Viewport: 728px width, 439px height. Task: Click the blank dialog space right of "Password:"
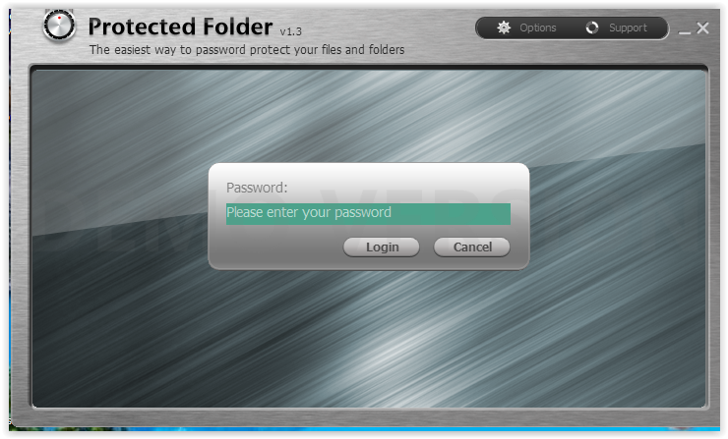399,188
